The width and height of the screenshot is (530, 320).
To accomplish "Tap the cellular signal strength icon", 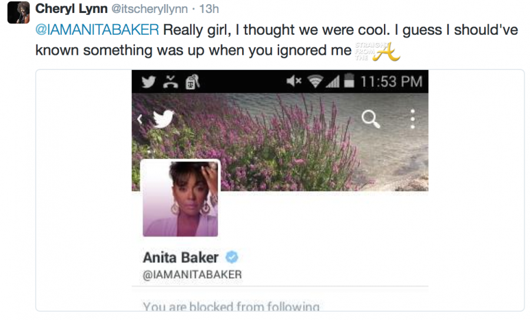I will coord(334,82).
